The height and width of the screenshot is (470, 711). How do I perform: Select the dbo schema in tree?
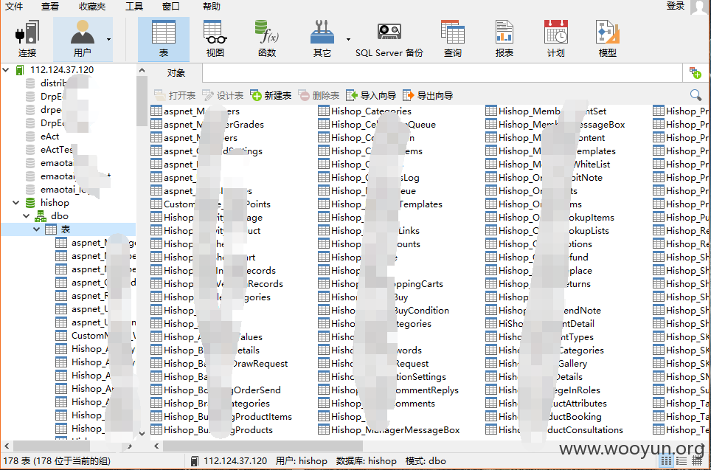60,216
